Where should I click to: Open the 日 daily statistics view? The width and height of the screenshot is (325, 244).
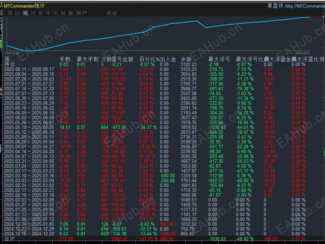18,13
